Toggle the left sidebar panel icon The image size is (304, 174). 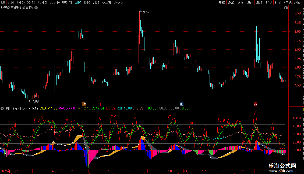pos(3,2)
